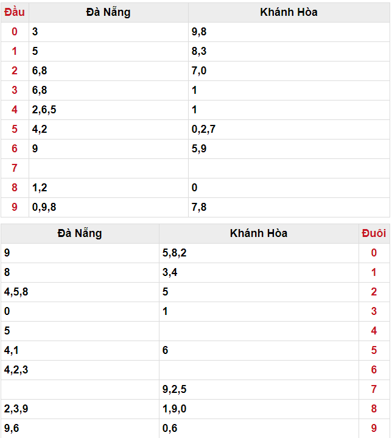Click the '9,2,5' cell under Khánh Hòa
Viewport: 392px width, 438px height.
[x=175, y=390]
